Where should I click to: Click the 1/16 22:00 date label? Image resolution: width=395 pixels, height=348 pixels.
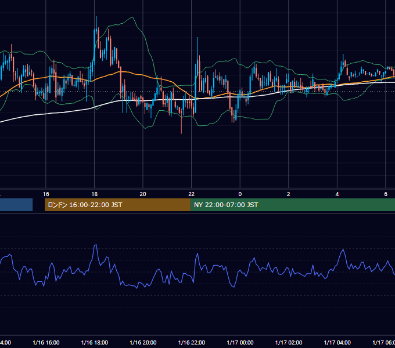(x=192, y=342)
